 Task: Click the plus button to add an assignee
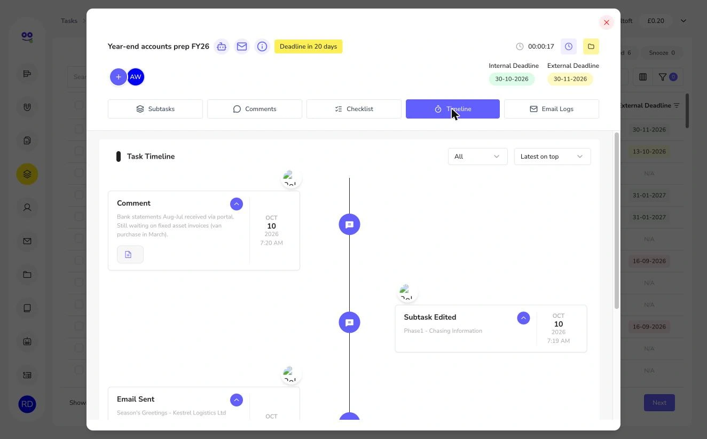pyautogui.click(x=119, y=77)
